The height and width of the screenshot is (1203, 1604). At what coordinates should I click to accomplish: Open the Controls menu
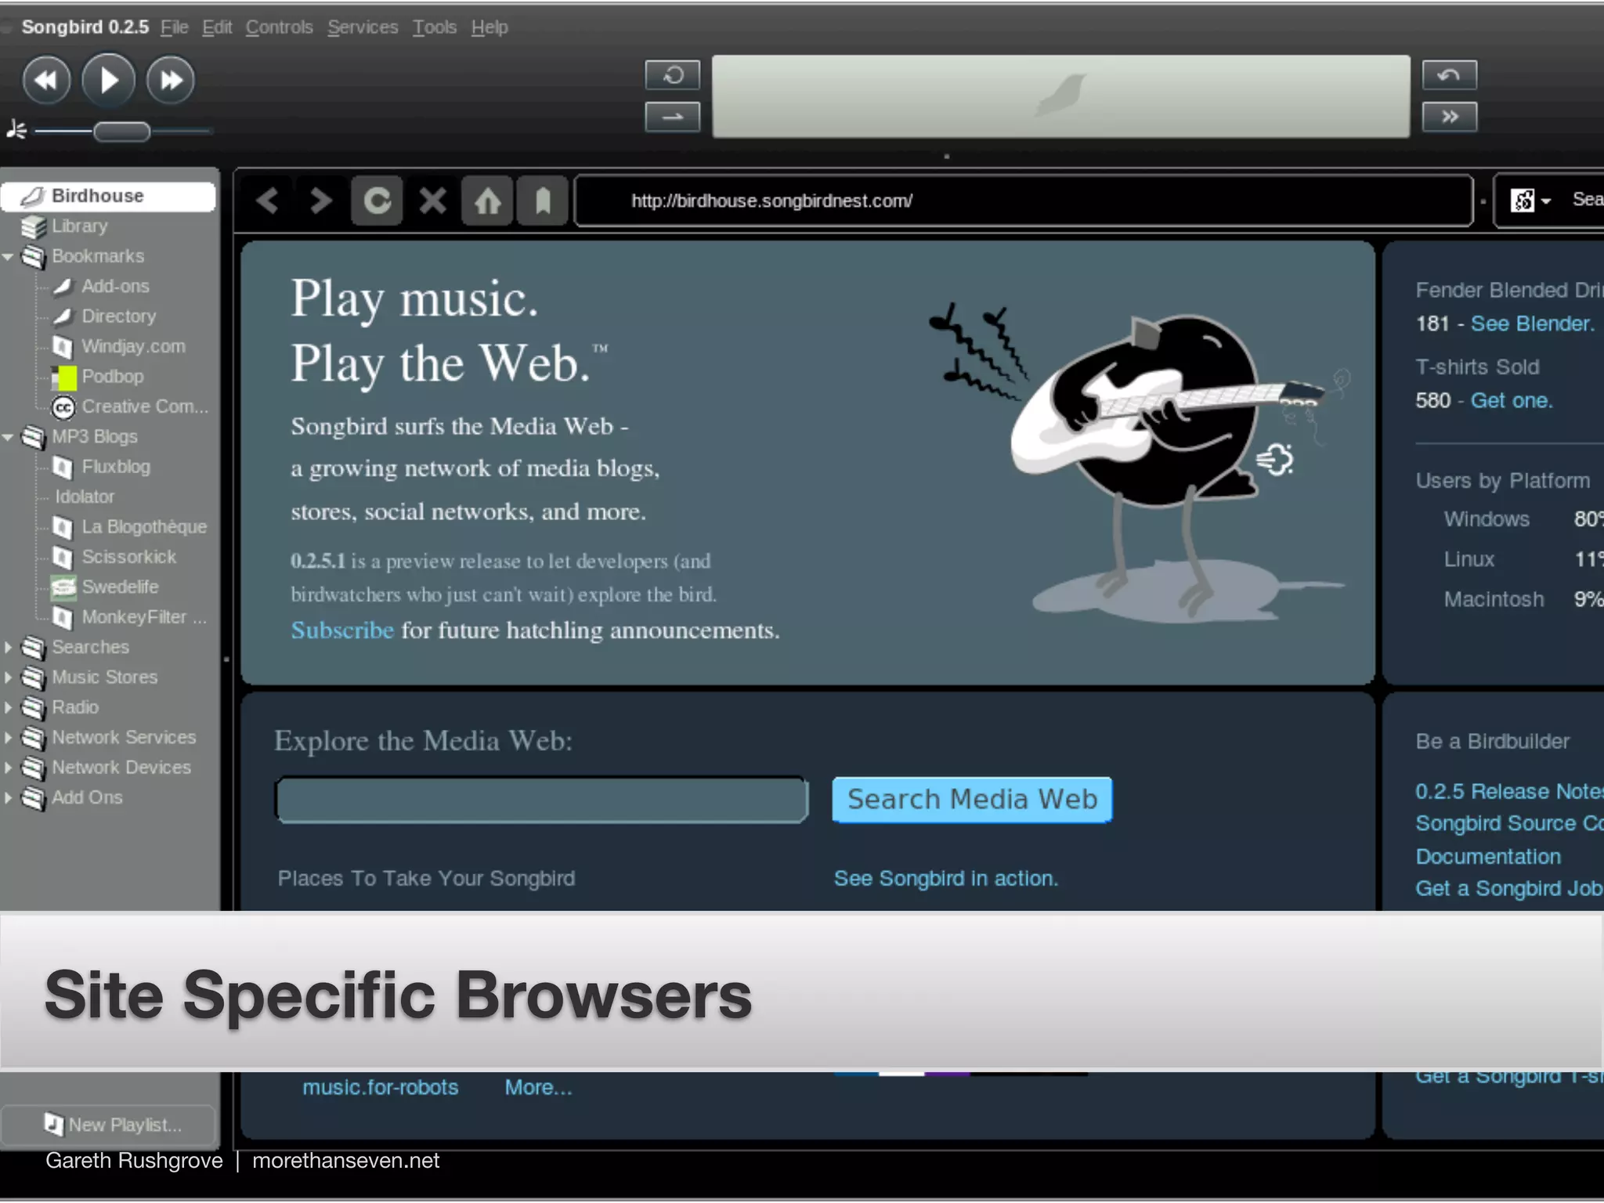[x=279, y=27]
